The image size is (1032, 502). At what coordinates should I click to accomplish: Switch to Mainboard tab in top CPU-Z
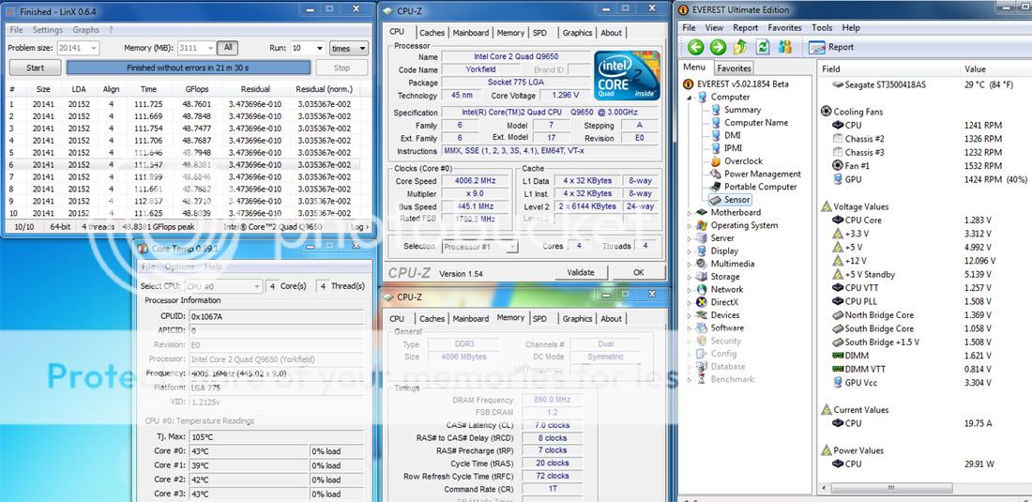point(471,32)
